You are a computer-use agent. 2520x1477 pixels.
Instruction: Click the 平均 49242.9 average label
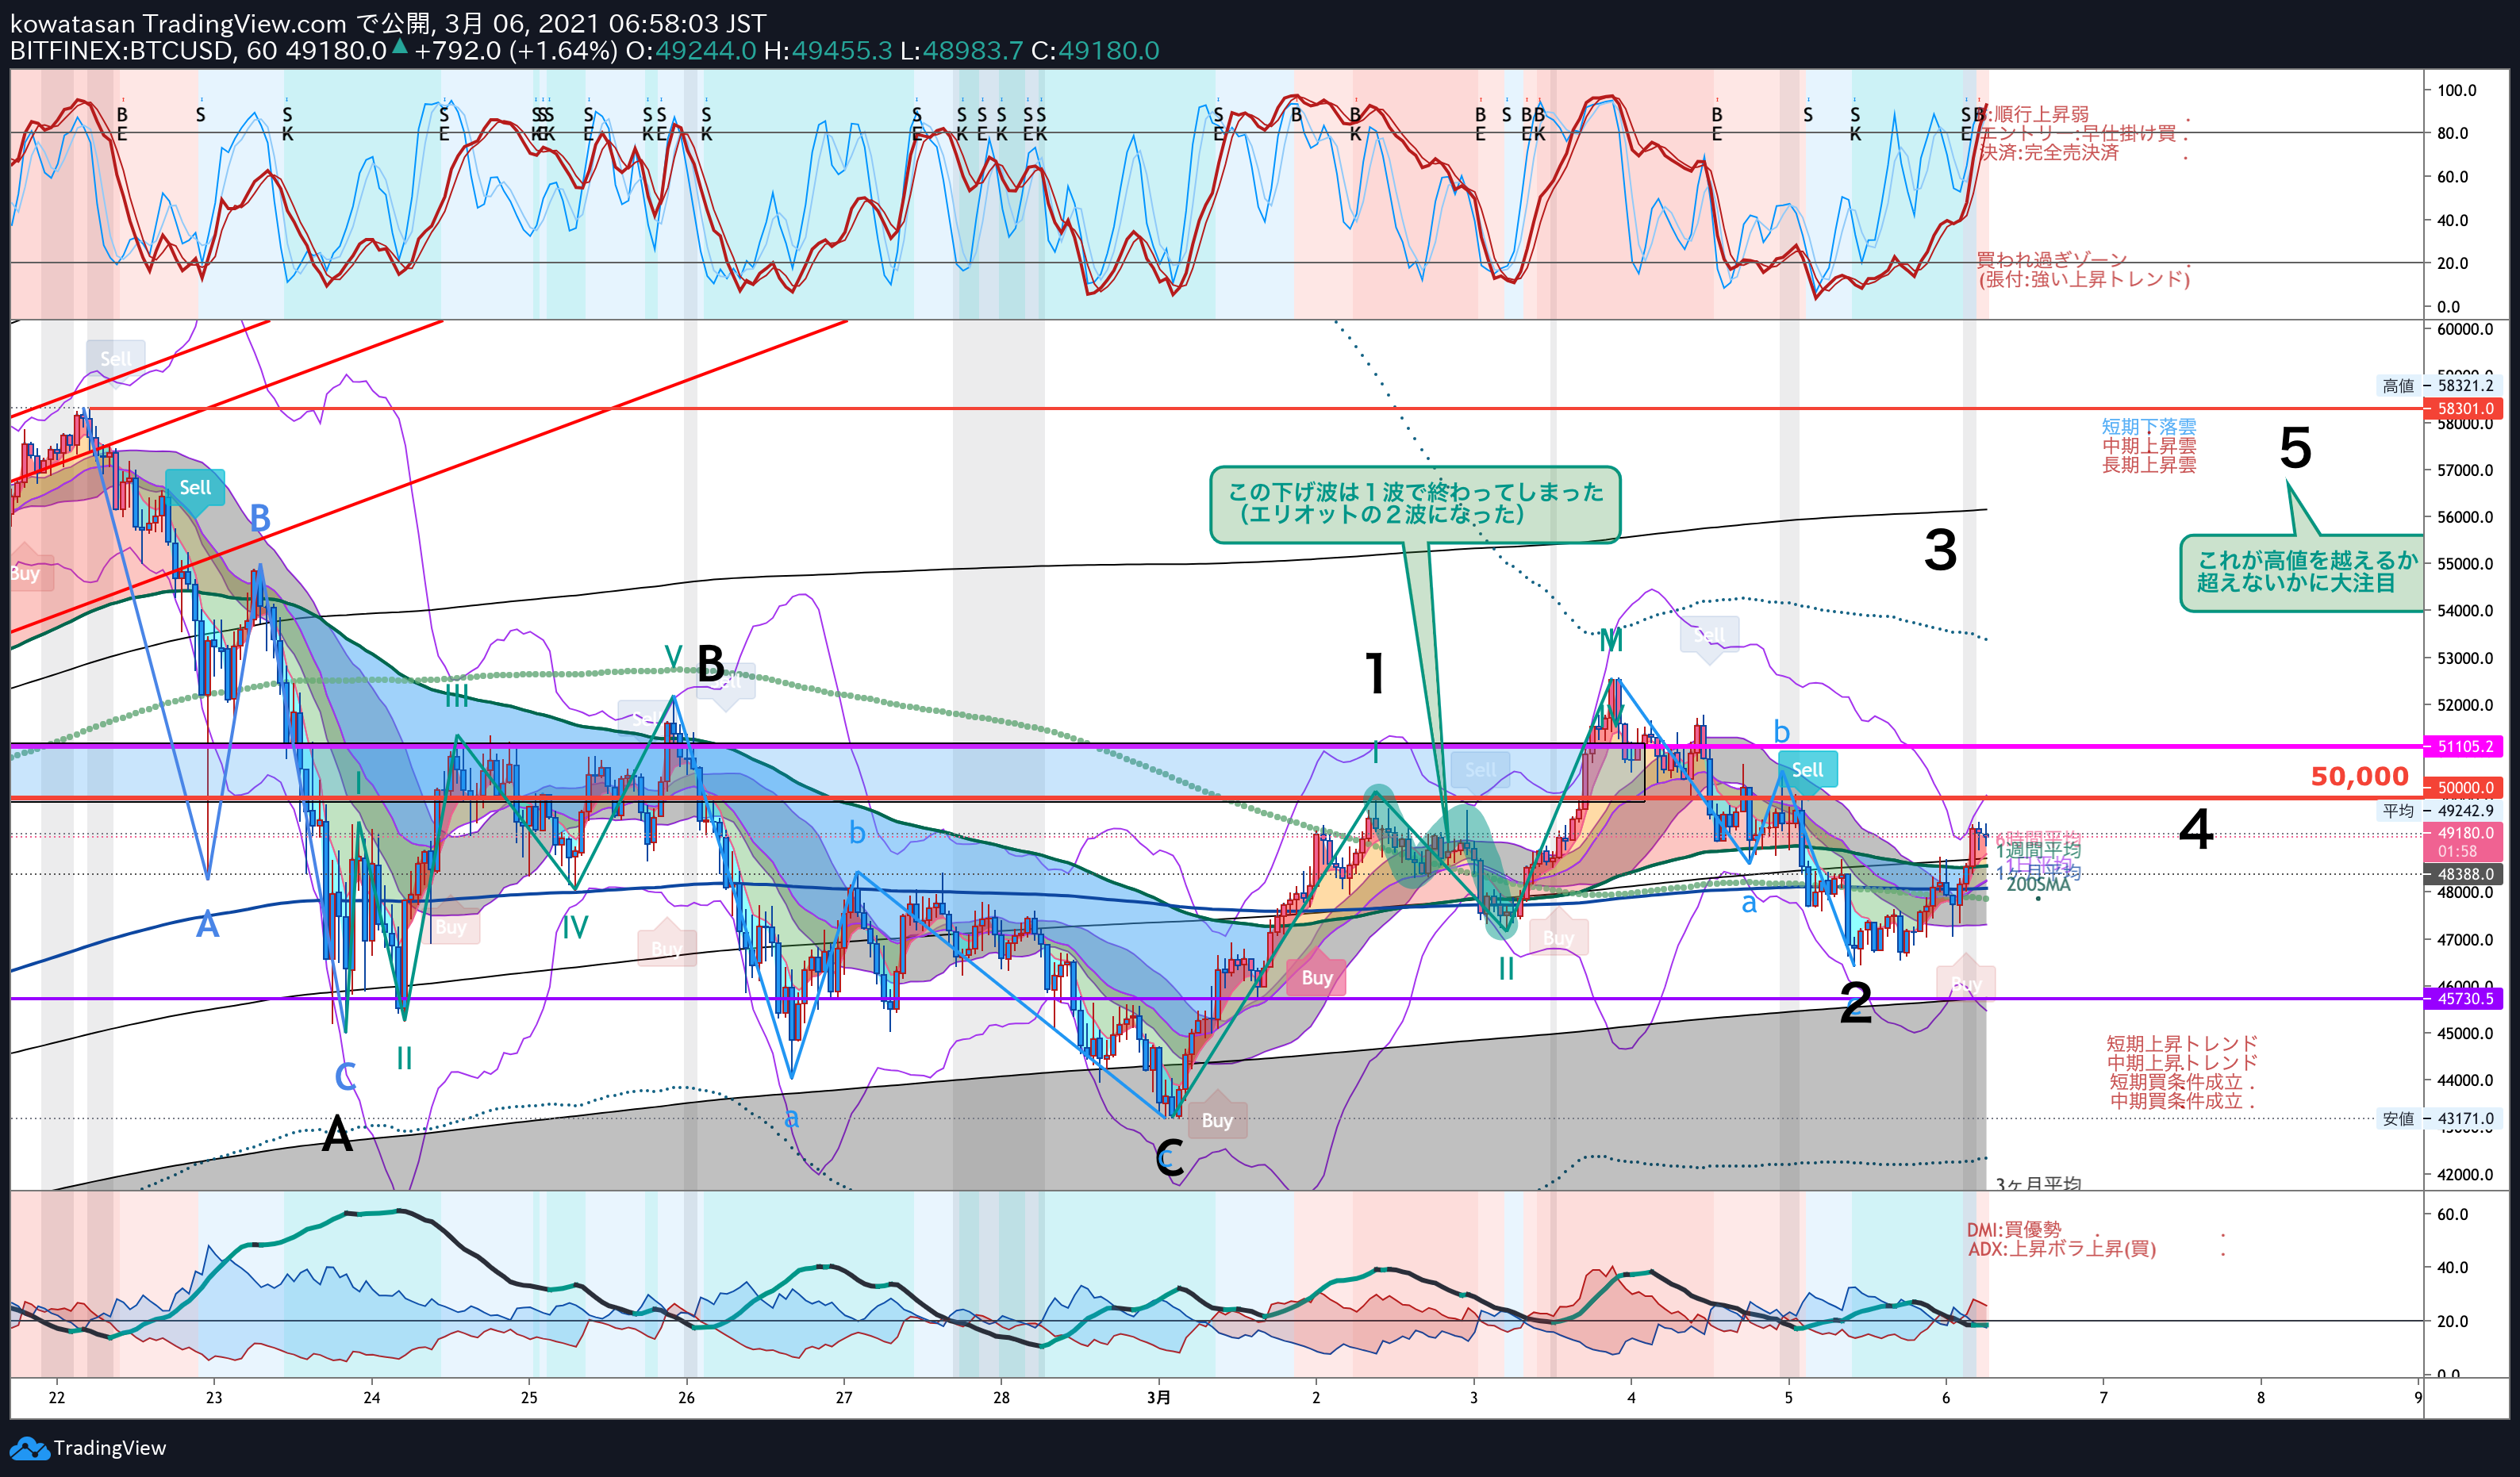pos(2439,810)
